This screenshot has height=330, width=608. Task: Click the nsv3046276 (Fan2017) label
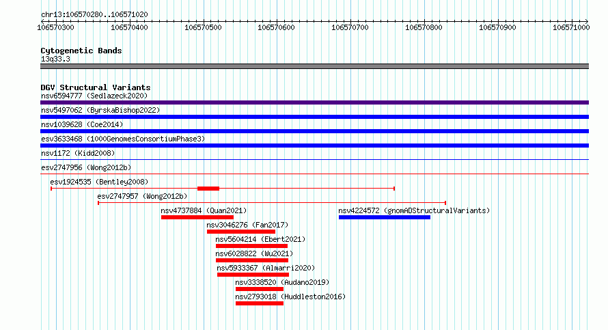tap(247, 225)
